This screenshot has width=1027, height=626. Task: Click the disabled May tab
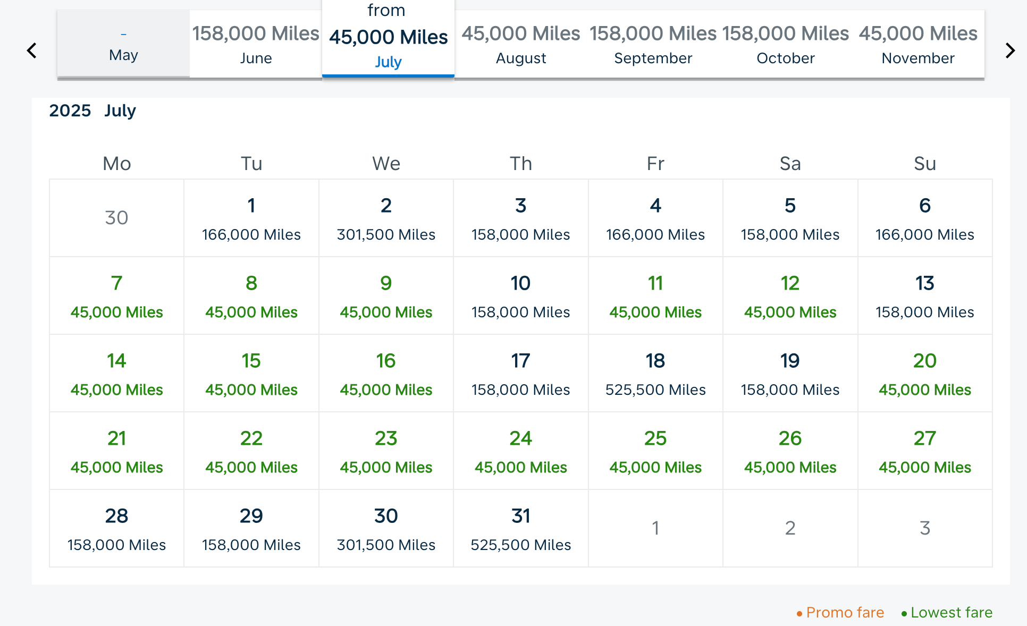point(123,45)
